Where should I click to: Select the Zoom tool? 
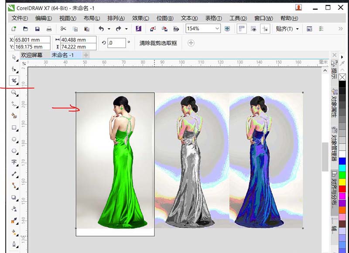click(x=14, y=93)
